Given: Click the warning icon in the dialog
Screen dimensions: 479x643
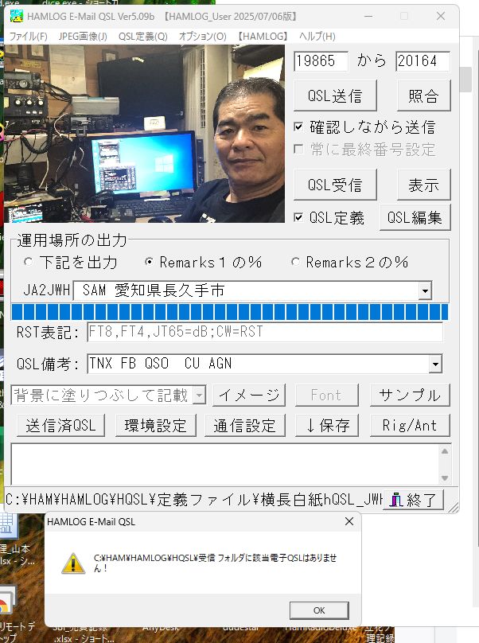Looking at the screenshot, I should [74, 563].
